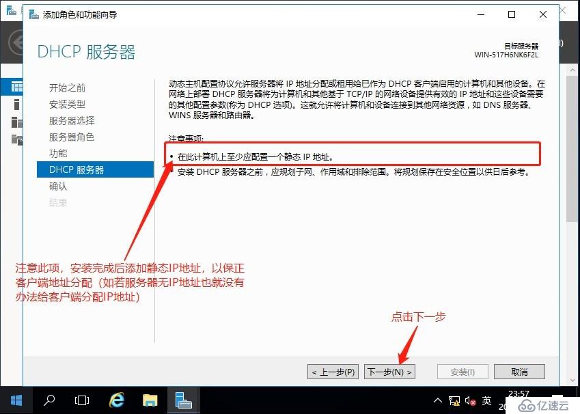This screenshot has width=580, height=414.
Task: Click Server Manager vertical scrollbar
Action: [x=572, y=148]
